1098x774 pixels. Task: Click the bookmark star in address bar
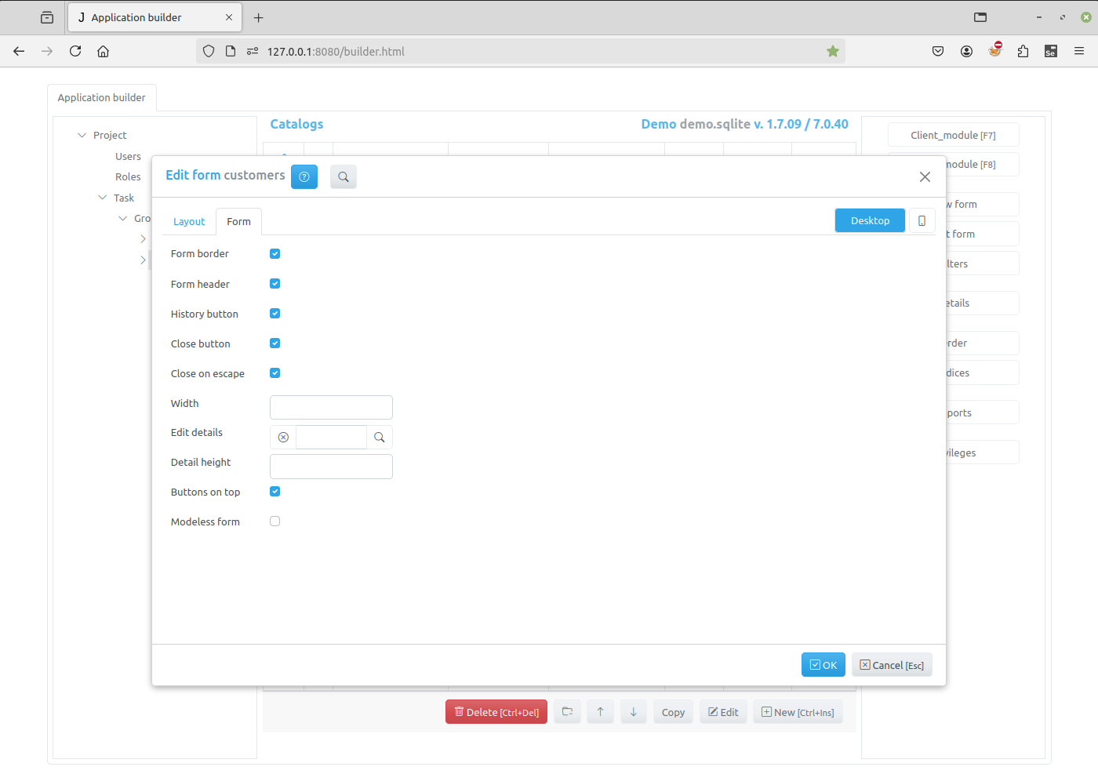(832, 51)
